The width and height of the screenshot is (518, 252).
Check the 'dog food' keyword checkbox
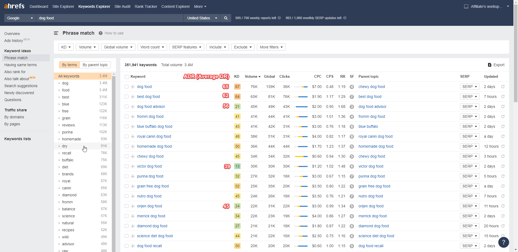point(127,87)
